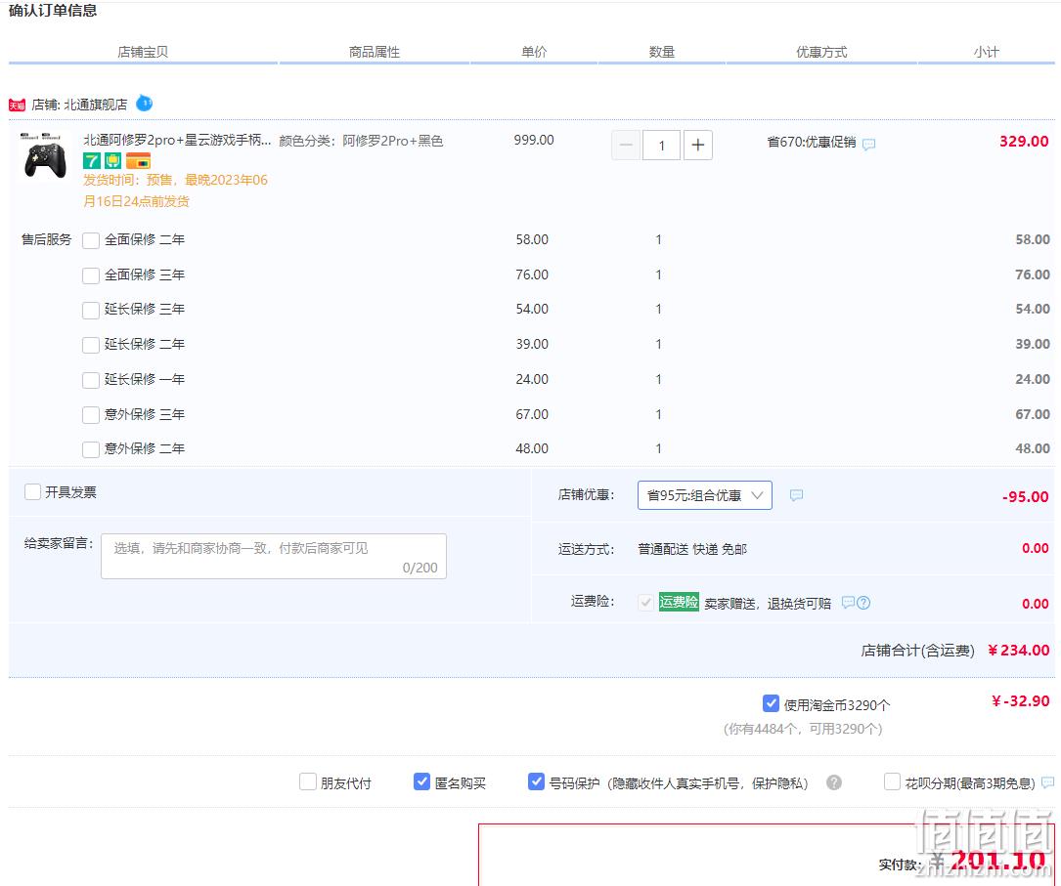Click the comment icon beside 省670:优惠促销
This screenshot has width=1061, height=886.
tap(868, 144)
